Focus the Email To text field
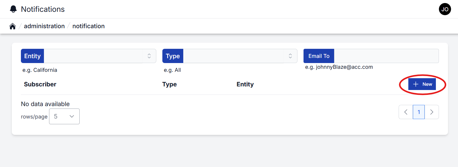This screenshot has height=167, width=458. (386, 56)
